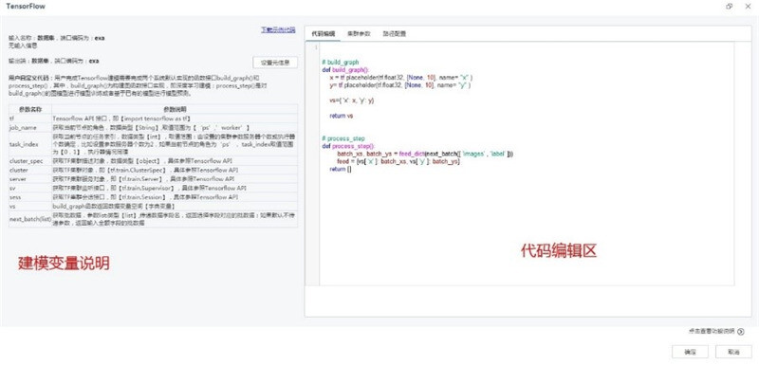Click the 'cluster_spec' parameter name cell
This screenshot has height=365, width=759.
pyautogui.click(x=30, y=161)
